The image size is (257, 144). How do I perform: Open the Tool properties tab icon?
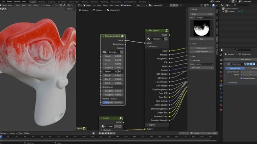221,55
